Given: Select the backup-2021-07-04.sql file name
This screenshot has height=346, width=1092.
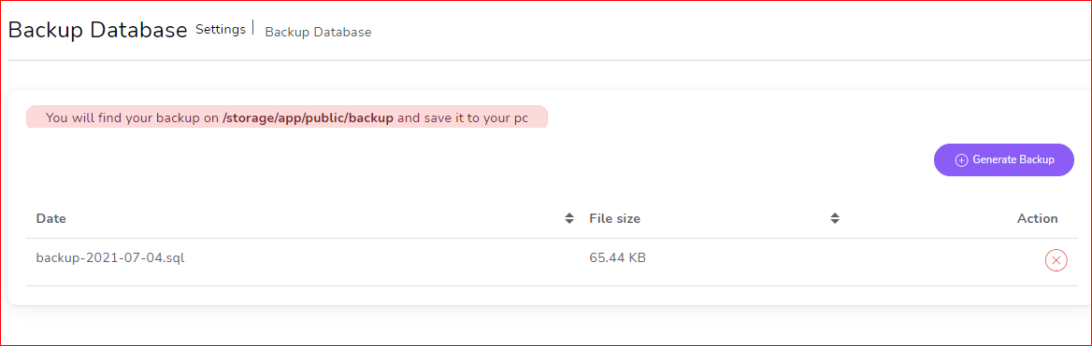Looking at the screenshot, I should tap(110, 258).
